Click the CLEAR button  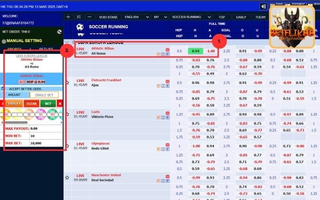click(32, 104)
